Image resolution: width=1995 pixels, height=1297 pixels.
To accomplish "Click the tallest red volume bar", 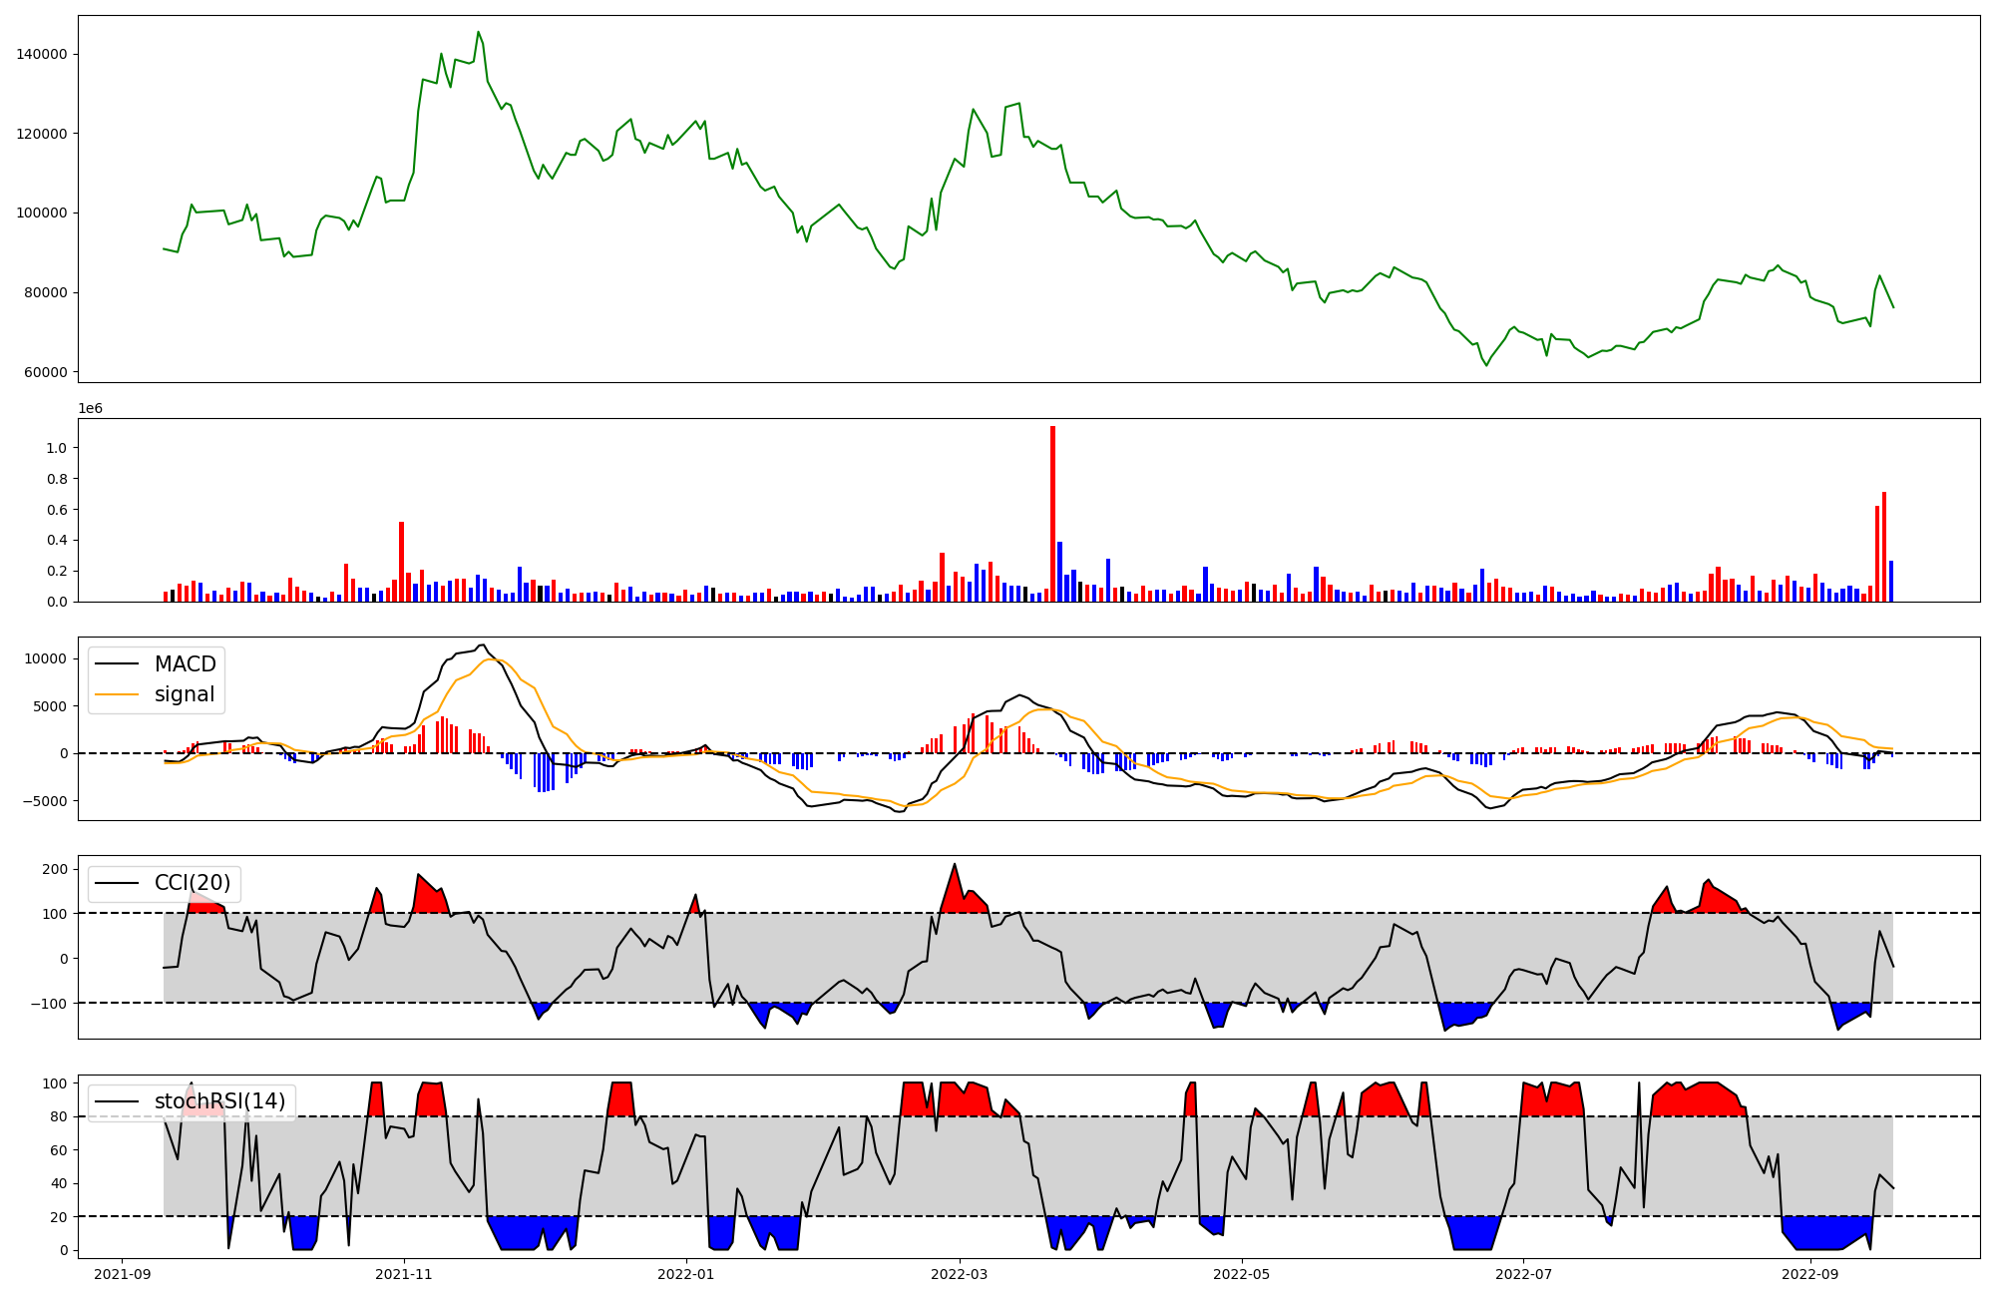I will click(x=1052, y=514).
